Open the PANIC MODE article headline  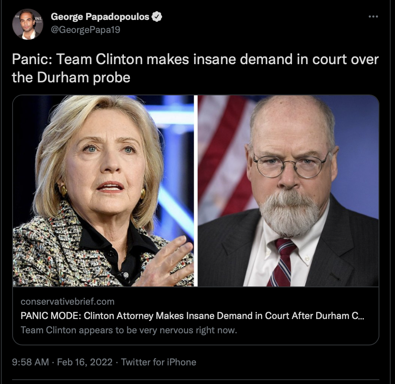192,316
